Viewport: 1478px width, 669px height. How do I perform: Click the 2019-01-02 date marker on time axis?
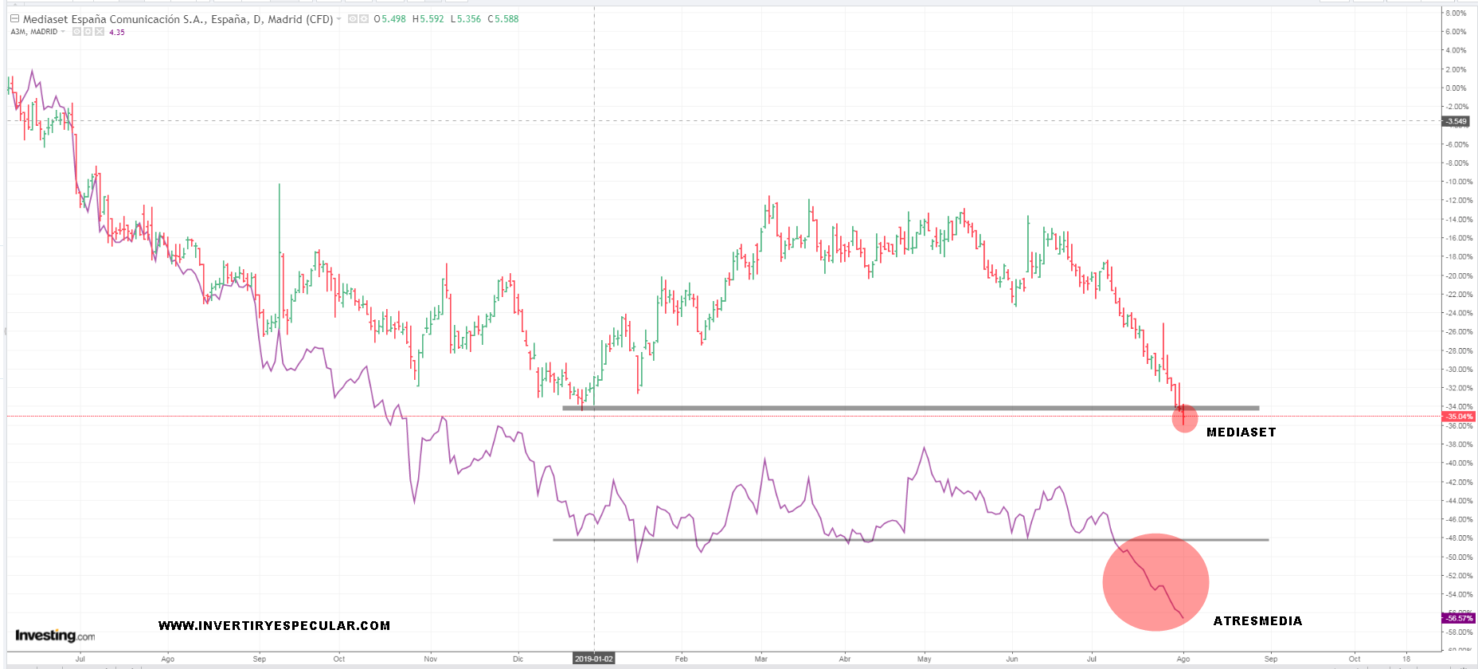pos(594,659)
